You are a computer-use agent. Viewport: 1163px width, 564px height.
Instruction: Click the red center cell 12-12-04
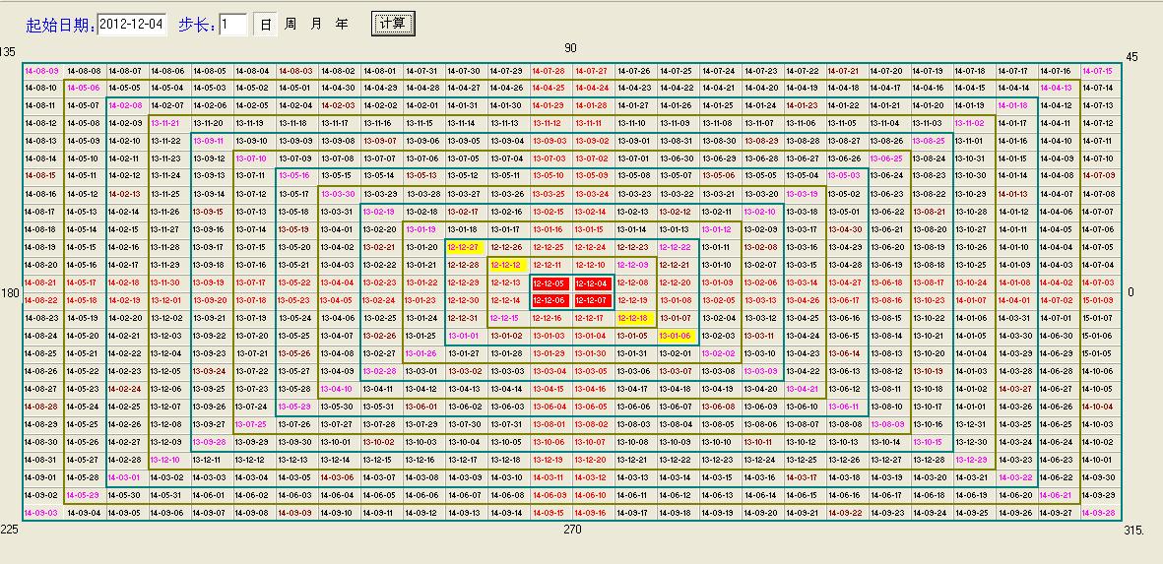click(591, 283)
